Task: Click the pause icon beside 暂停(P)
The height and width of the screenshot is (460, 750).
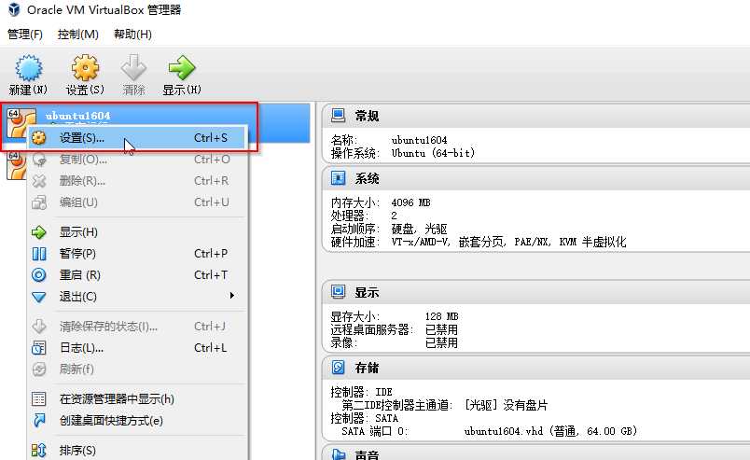Action: pos(39,254)
